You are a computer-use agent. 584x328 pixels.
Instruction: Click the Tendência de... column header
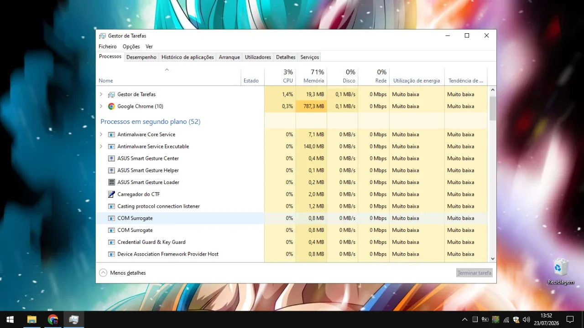pyautogui.click(x=466, y=76)
